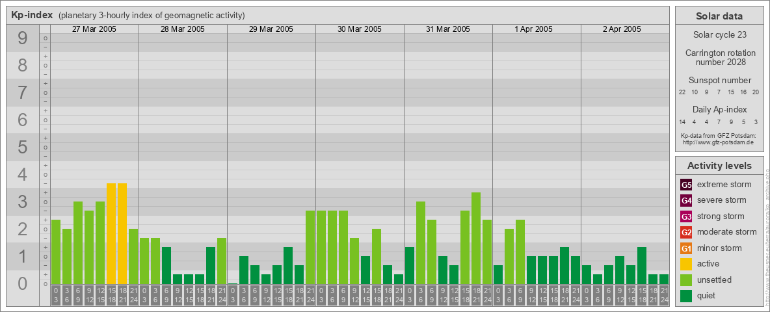Screen dimensions: 770x312
Task: Click the unsettled legend label
Action: pyautogui.click(x=715, y=280)
